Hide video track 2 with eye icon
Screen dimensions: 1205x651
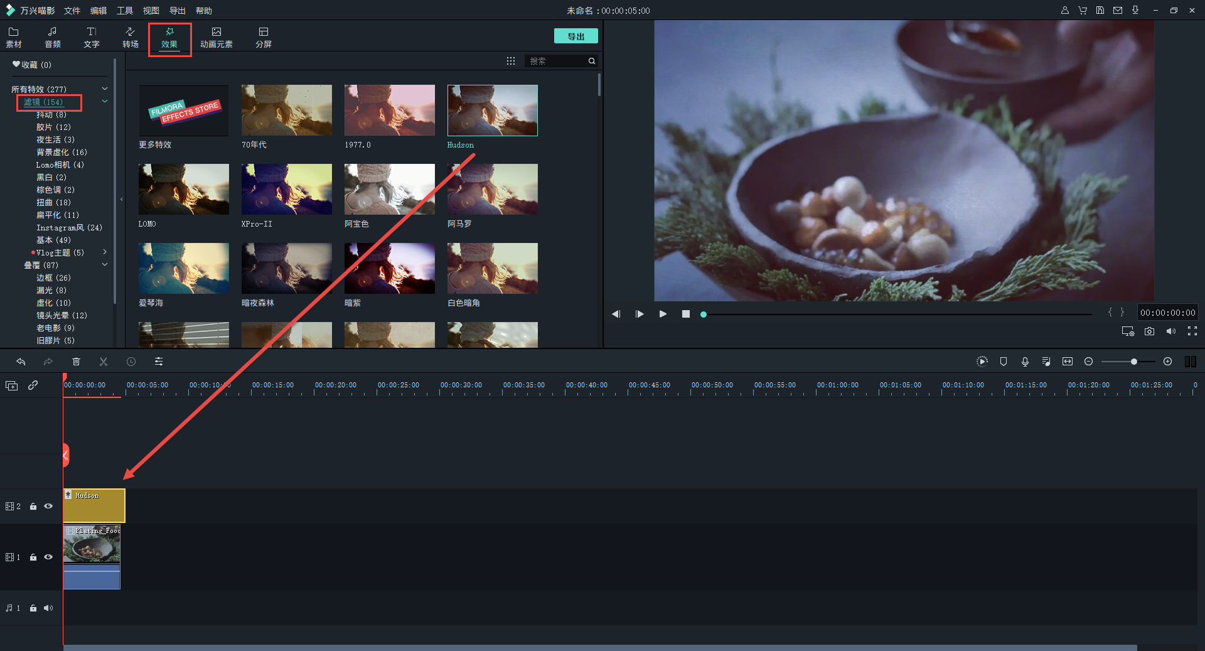pyautogui.click(x=48, y=506)
